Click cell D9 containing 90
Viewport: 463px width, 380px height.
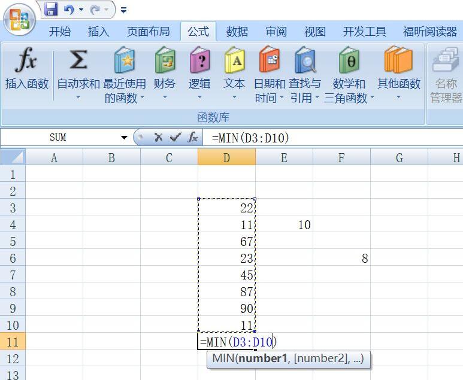pos(226,308)
